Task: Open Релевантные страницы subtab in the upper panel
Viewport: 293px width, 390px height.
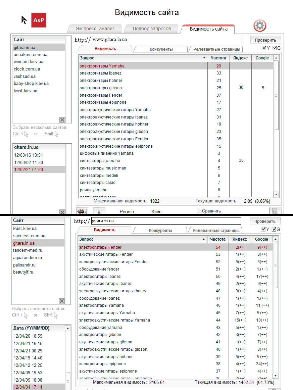Action: 216,49
